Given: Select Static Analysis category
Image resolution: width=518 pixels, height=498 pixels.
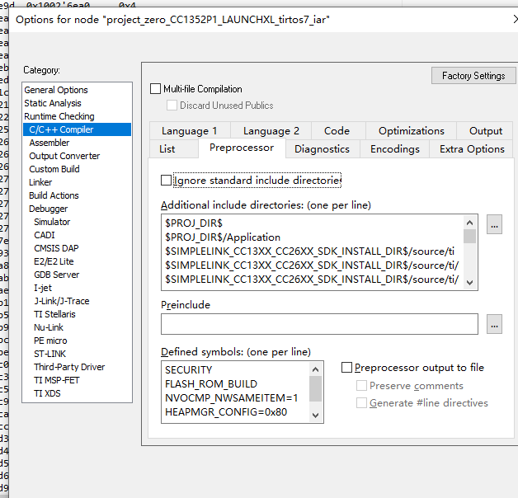Looking at the screenshot, I should (x=53, y=103).
